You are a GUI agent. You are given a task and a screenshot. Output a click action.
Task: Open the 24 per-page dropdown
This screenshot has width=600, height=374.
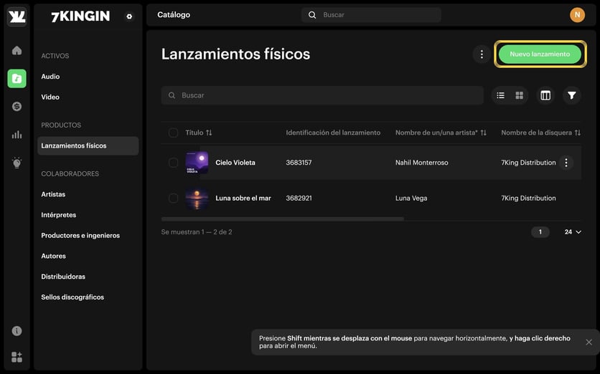click(573, 232)
